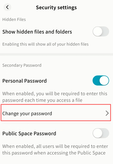The width and height of the screenshot is (113, 164).
Task: Click the knob of the hidden files switch
Action: coord(97,31)
